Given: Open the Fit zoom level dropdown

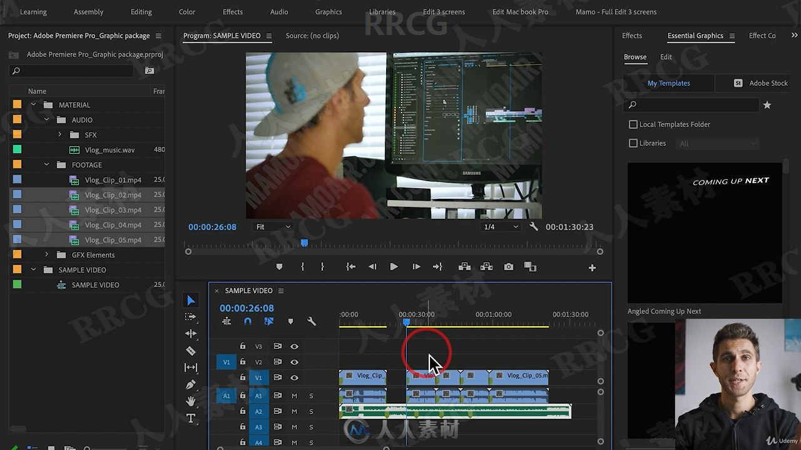Looking at the screenshot, I should (273, 227).
